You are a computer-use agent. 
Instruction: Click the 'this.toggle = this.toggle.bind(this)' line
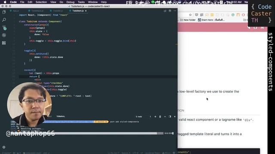tap(52, 41)
